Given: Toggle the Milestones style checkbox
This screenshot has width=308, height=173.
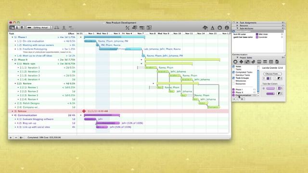Looking at the screenshot, I should 233,81.
